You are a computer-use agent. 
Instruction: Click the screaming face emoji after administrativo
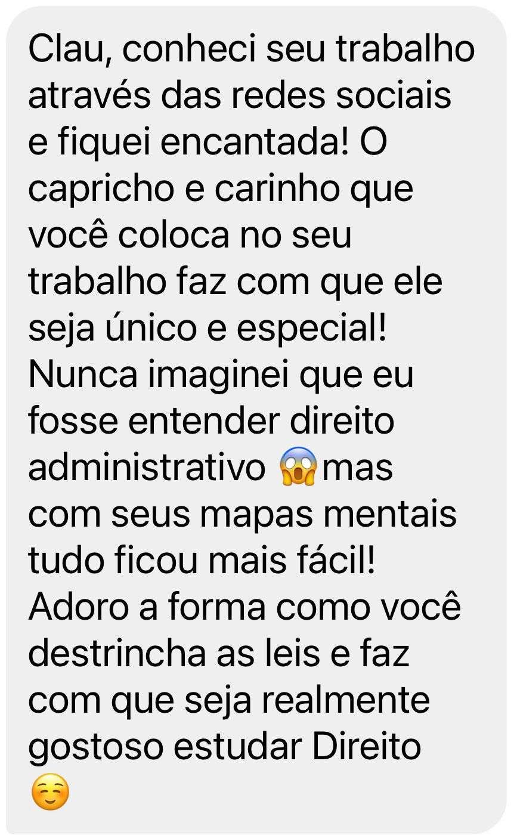(298, 466)
